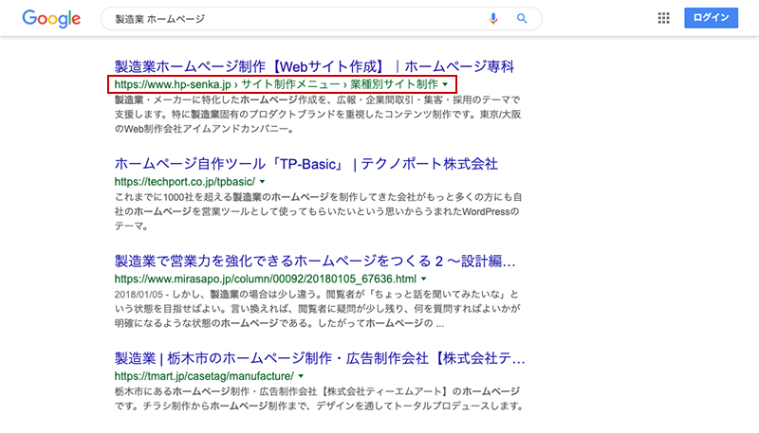
Task: Click the 2018/01/05 date in mirasapo snippet
Action: coord(139,295)
